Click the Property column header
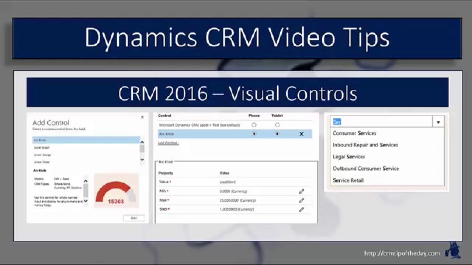This screenshot has width=472, height=265. pyautogui.click(x=166, y=173)
